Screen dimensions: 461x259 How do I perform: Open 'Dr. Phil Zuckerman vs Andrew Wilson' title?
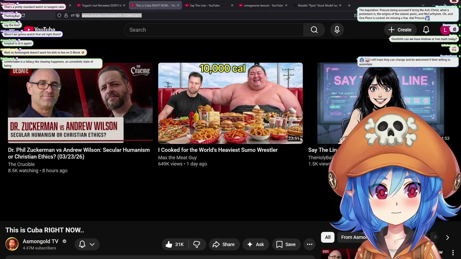(x=79, y=153)
